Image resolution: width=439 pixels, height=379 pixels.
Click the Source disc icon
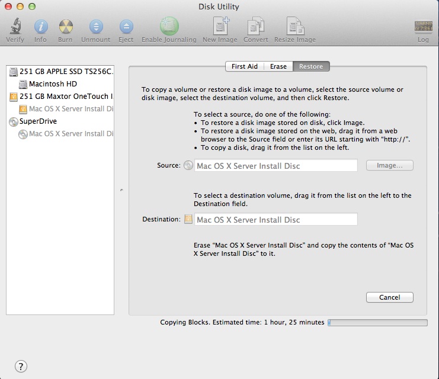click(188, 165)
